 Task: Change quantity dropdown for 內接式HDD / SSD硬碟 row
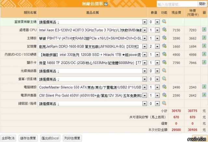tap(154, 55)
